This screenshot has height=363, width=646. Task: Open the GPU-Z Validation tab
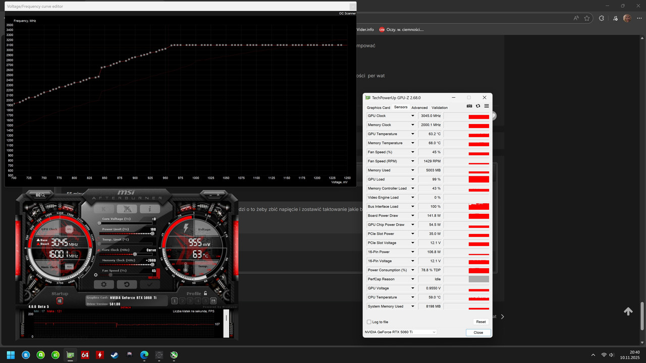point(440,107)
